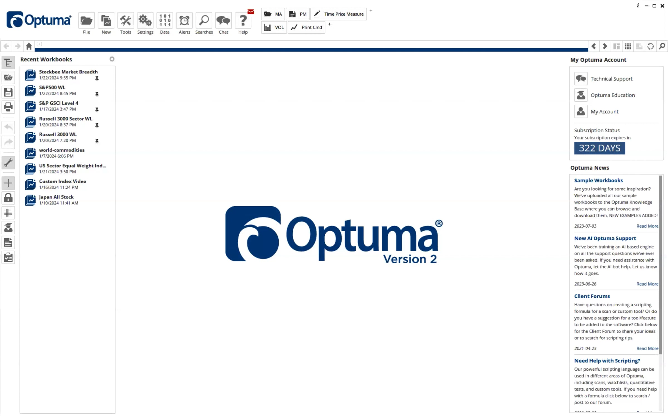The image size is (668, 417).
Task: Click the clipboard checklist icon in left sidebar
Action: [x=8, y=258]
